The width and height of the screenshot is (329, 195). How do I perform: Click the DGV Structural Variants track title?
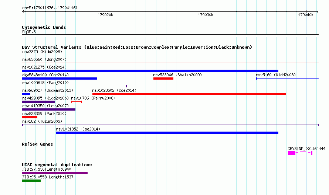[x=137, y=47]
